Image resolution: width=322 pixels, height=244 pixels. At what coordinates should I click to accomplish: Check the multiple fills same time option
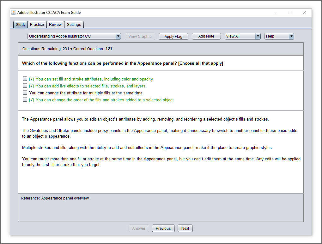(25, 92)
